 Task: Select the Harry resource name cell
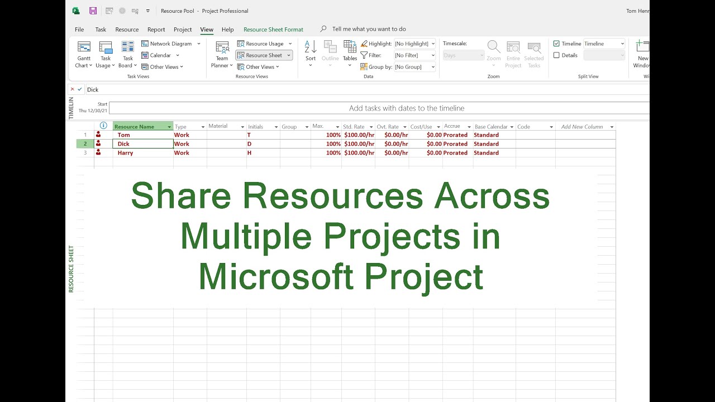(143, 153)
